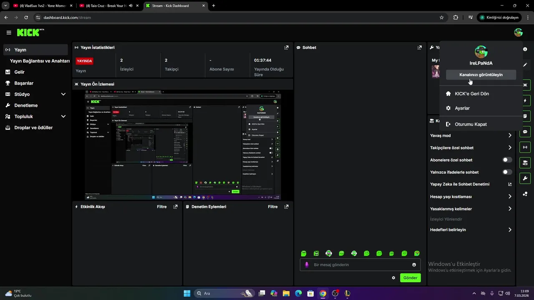Viewport: 534px width, 300px height.
Task: Click the document icon in the right sidebar
Action: 525,116
